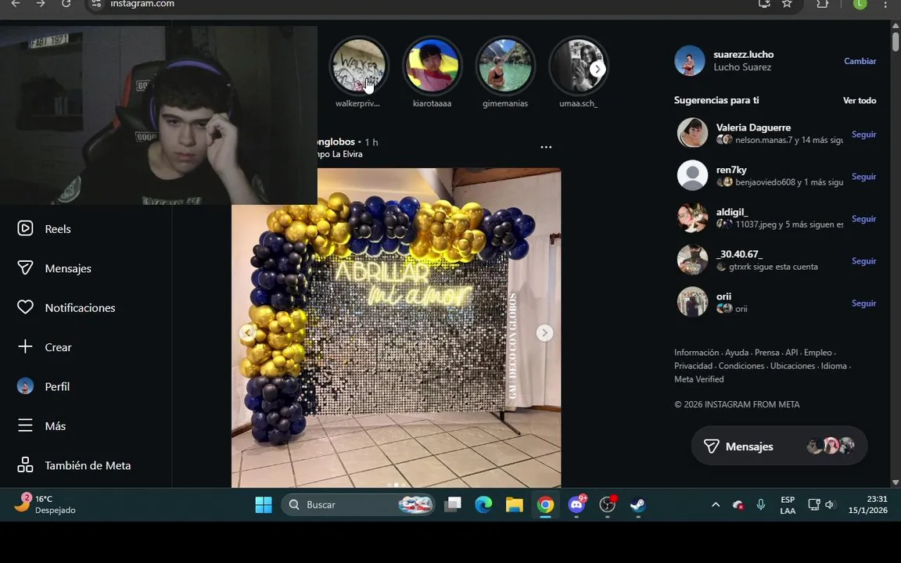Click microphone icon in system tray
Viewport: 901px width, 563px height.
point(761,505)
